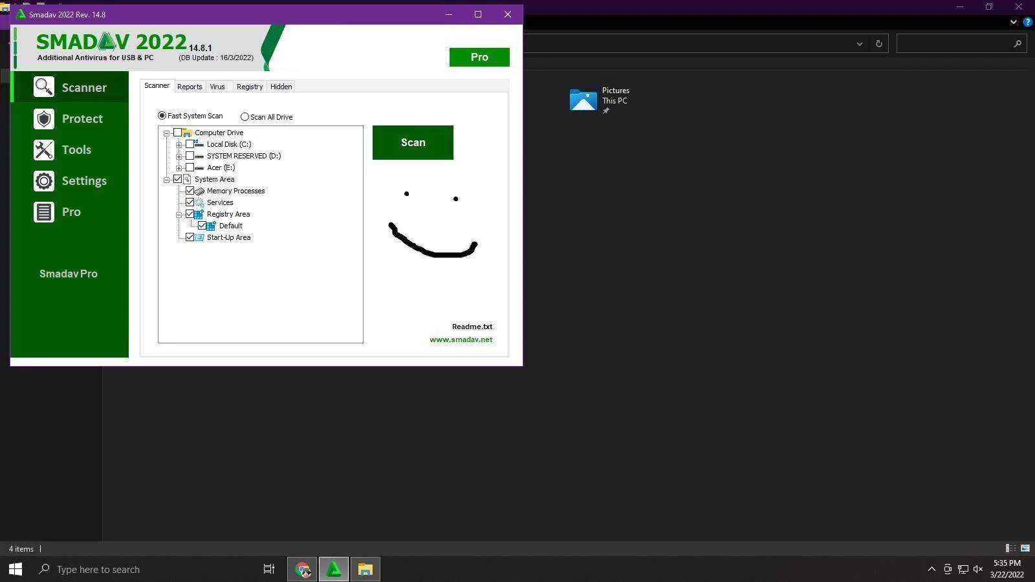Click search magnifier in Explorer search box
This screenshot has height=582, width=1035.
pos(1017,43)
